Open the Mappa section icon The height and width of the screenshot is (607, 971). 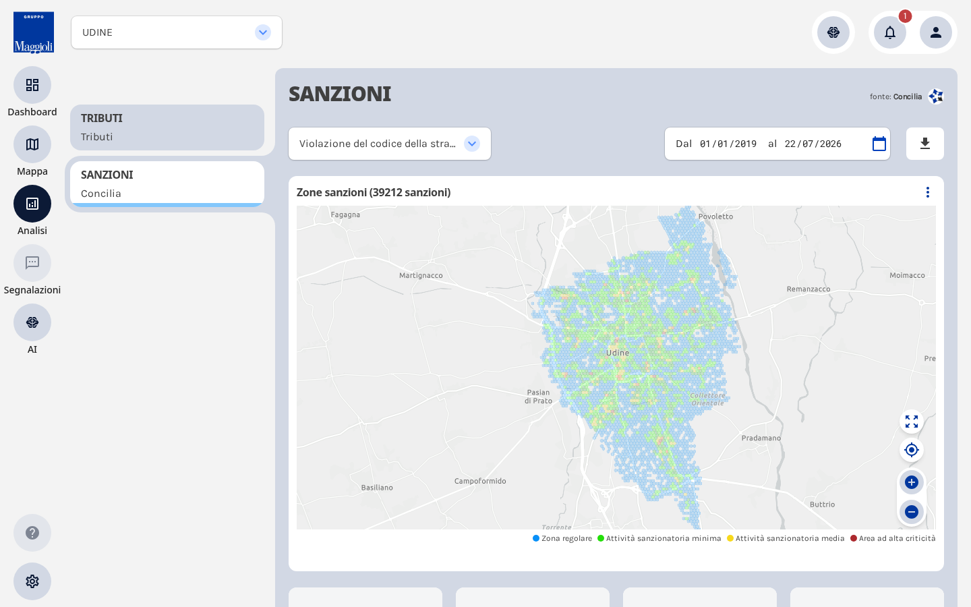click(x=32, y=144)
